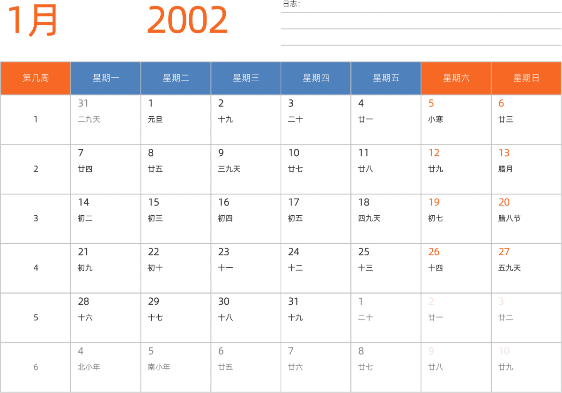This screenshot has height=393, width=562.
Task: Click the grayed 廿二 label under February 3
Action: click(506, 318)
